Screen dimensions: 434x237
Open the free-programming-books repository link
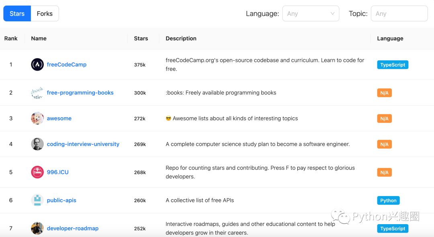(80, 93)
